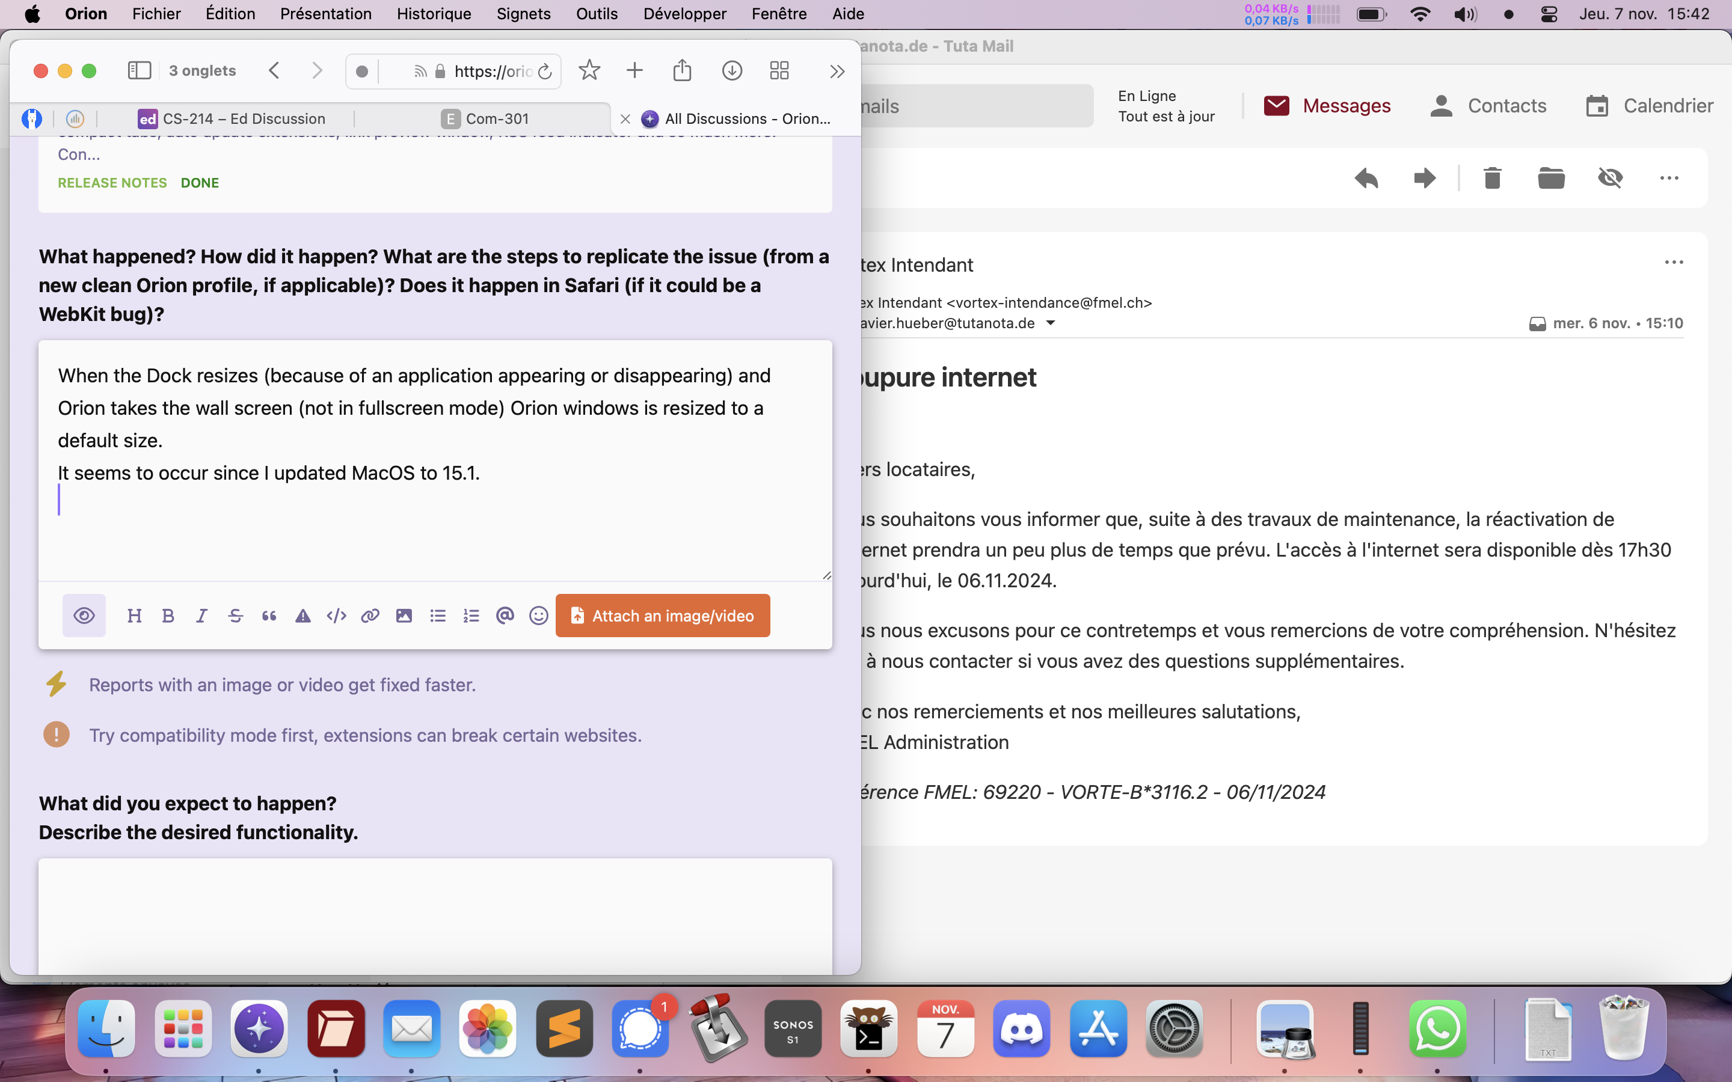Expand recipient details dropdown arrow

(1051, 323)
